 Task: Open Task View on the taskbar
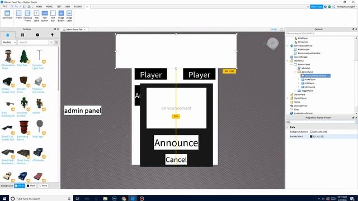point(78,199)
